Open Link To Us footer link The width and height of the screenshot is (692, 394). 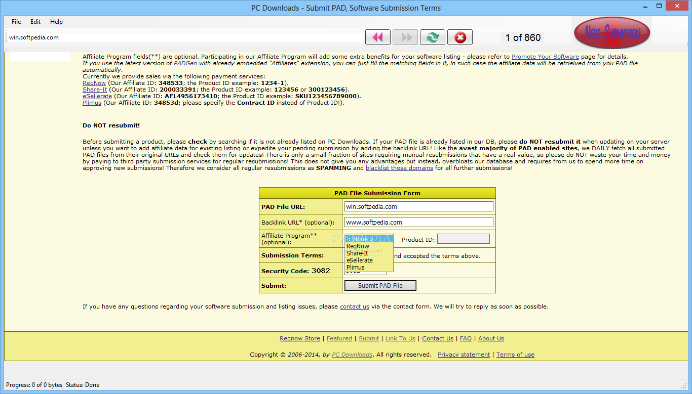coord(400,338)
